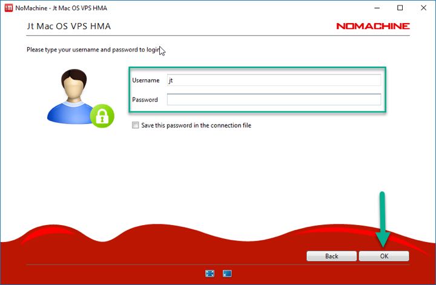Click the OK button to log in
The image size is (436, 285).
point(384,256)
